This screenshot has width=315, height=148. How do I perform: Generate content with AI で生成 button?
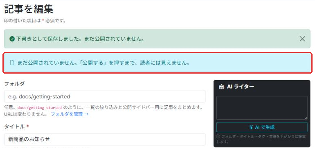tap(262, 127)
